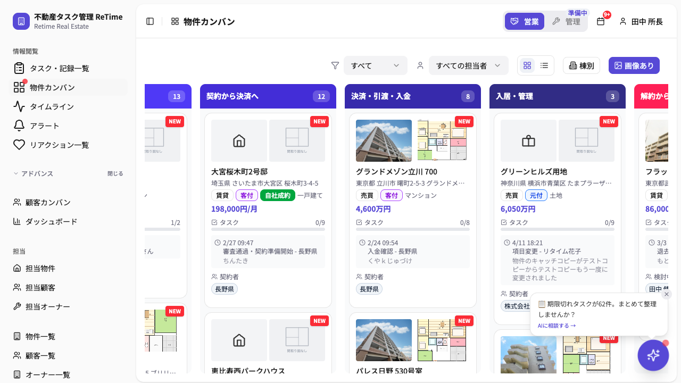This screenshot has height=383, width=681.
Task: Open 物件カンバン in sidebar
Action: (x=68, y=87)
